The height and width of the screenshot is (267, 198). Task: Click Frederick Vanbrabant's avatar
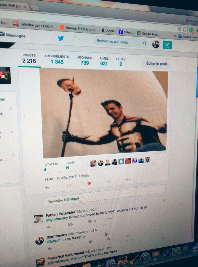coord(40,263)
